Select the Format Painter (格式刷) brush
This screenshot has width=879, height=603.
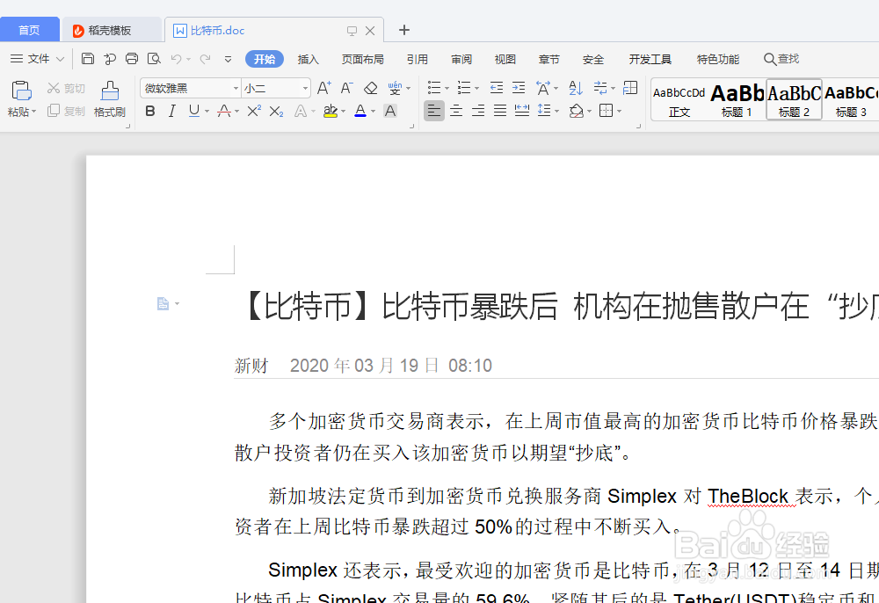point(110,98)
